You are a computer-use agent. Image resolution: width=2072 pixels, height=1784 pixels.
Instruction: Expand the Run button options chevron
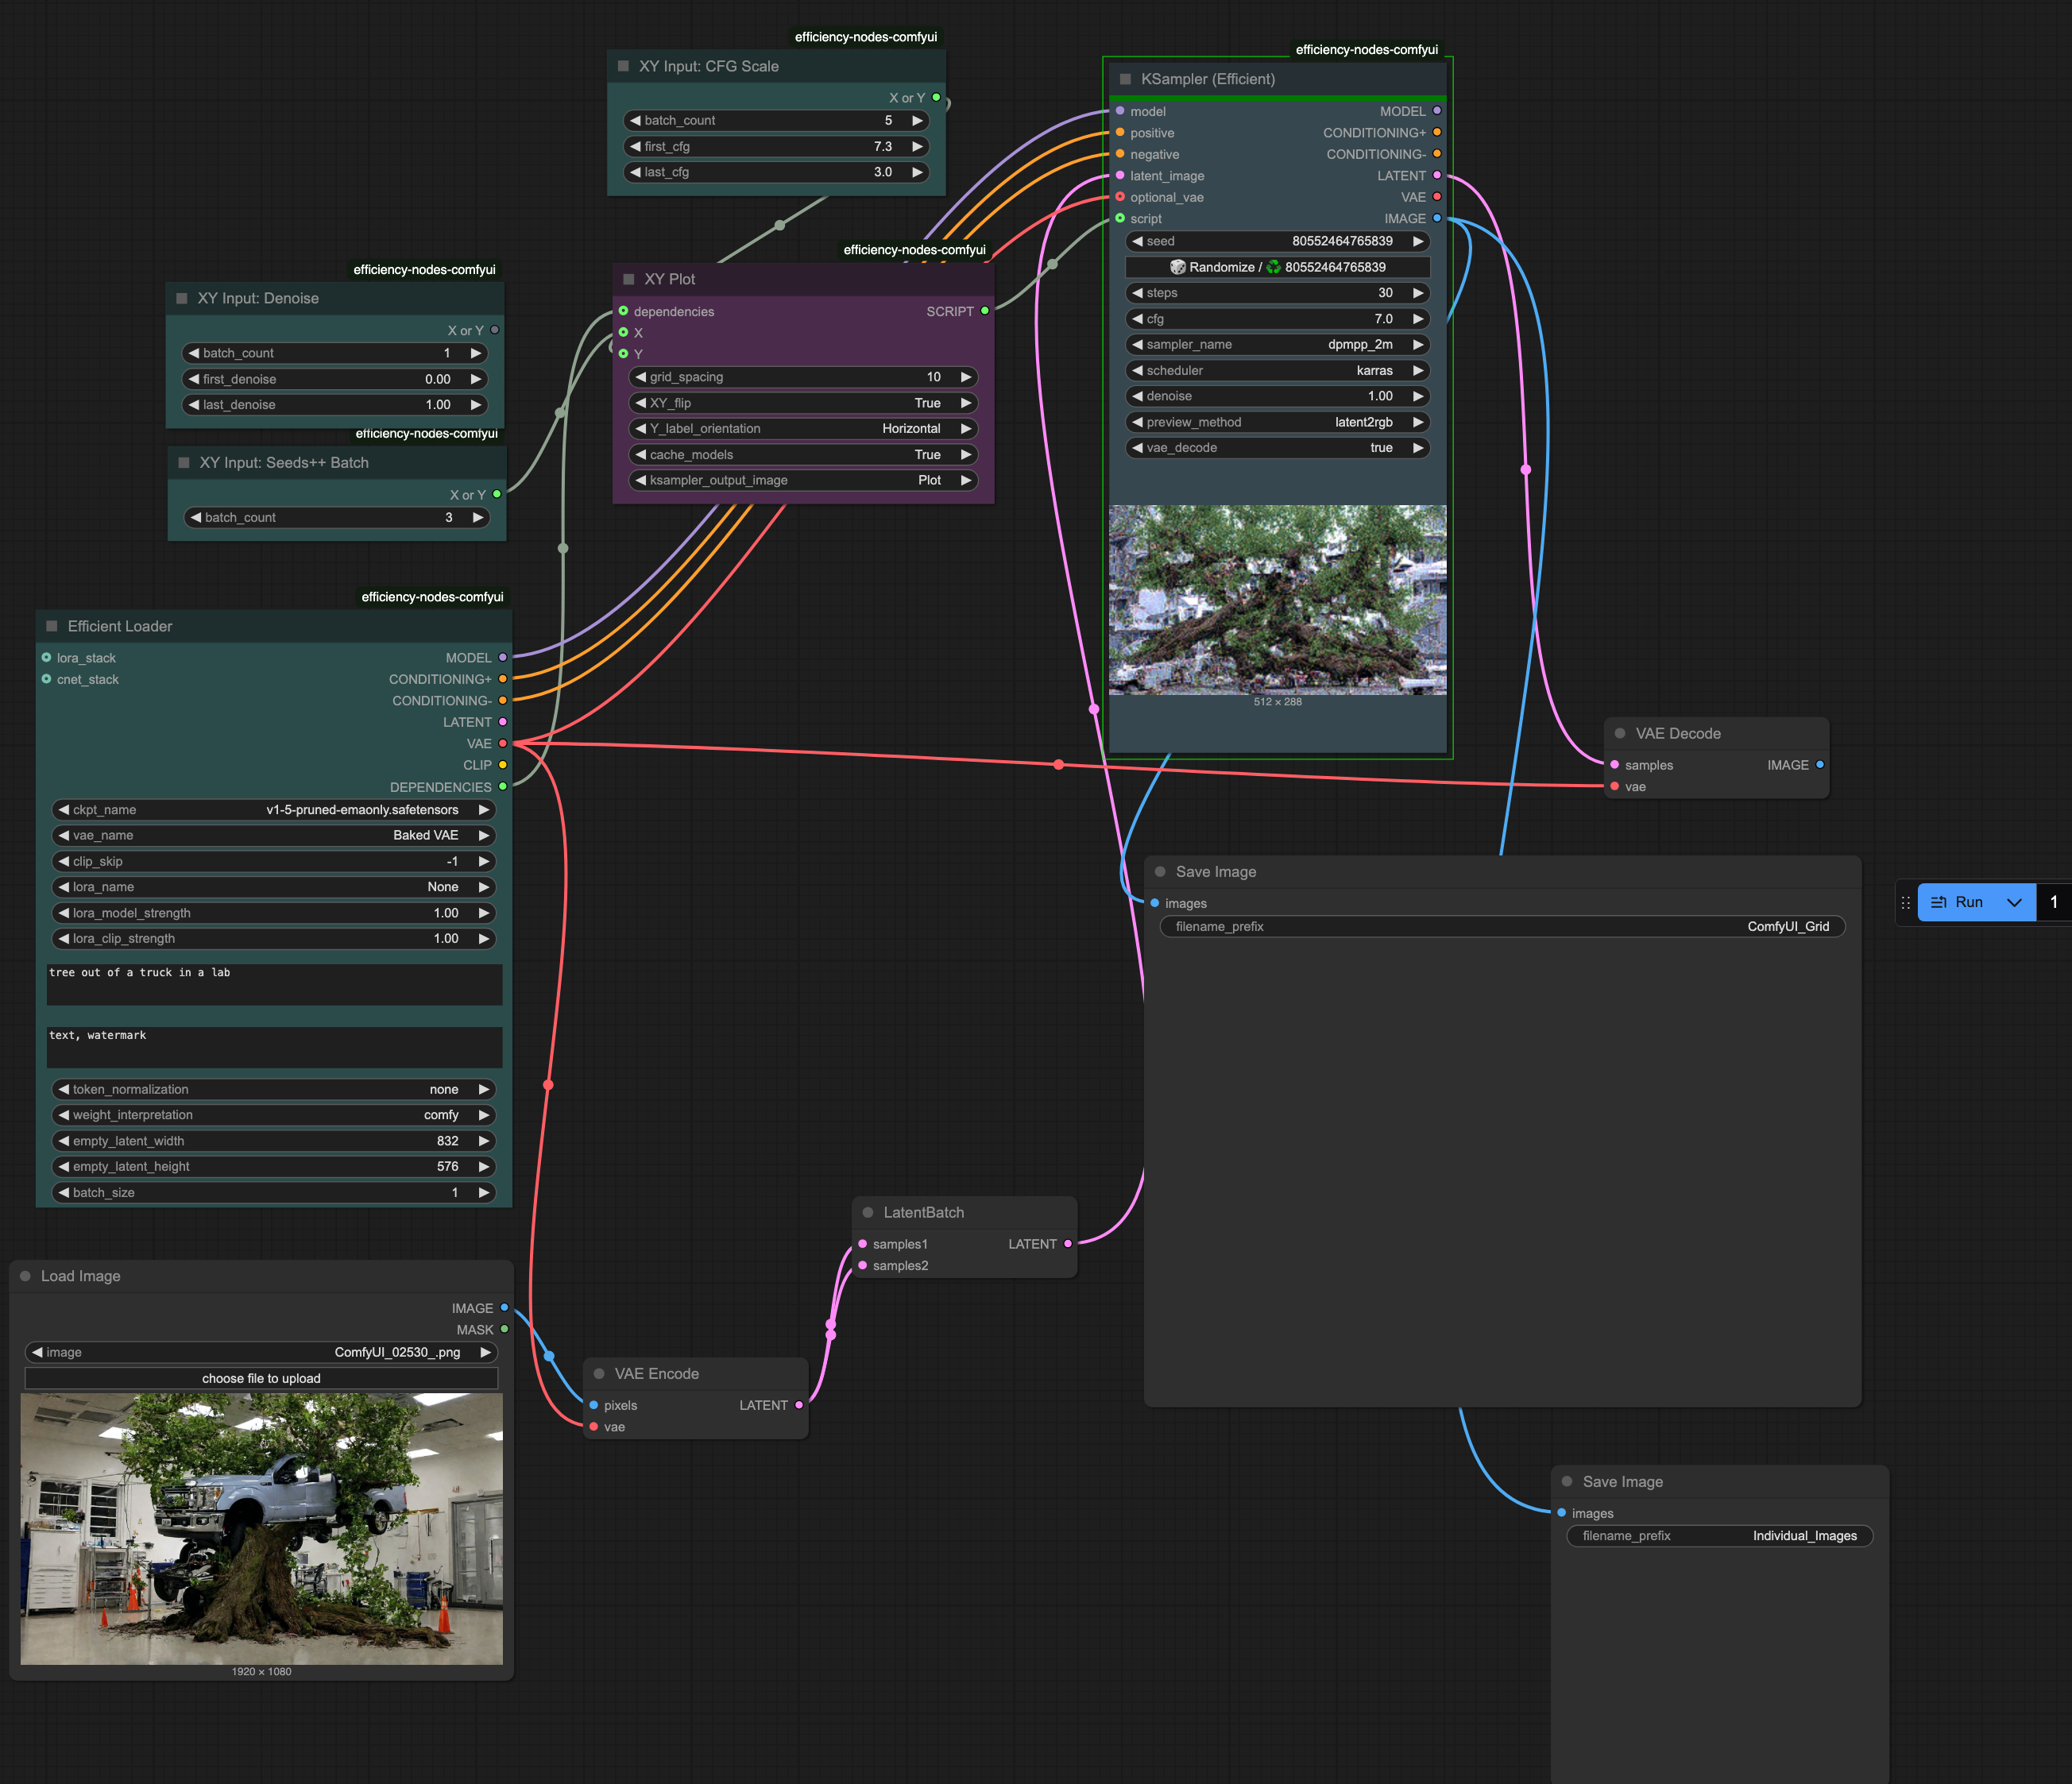pos(2014,902)
